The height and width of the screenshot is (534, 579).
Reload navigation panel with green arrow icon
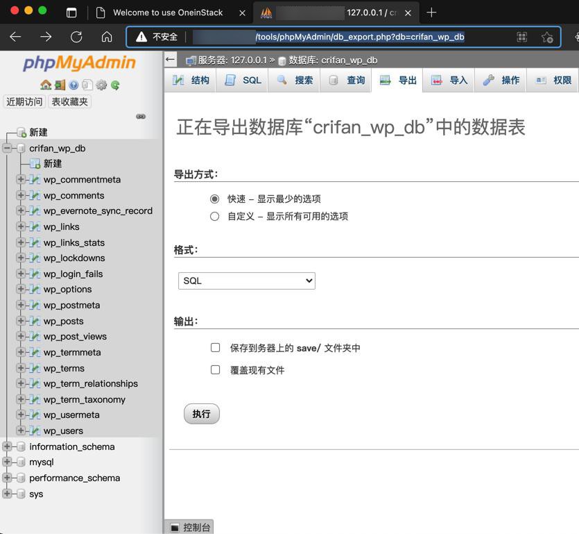click(x=115, y=85)
